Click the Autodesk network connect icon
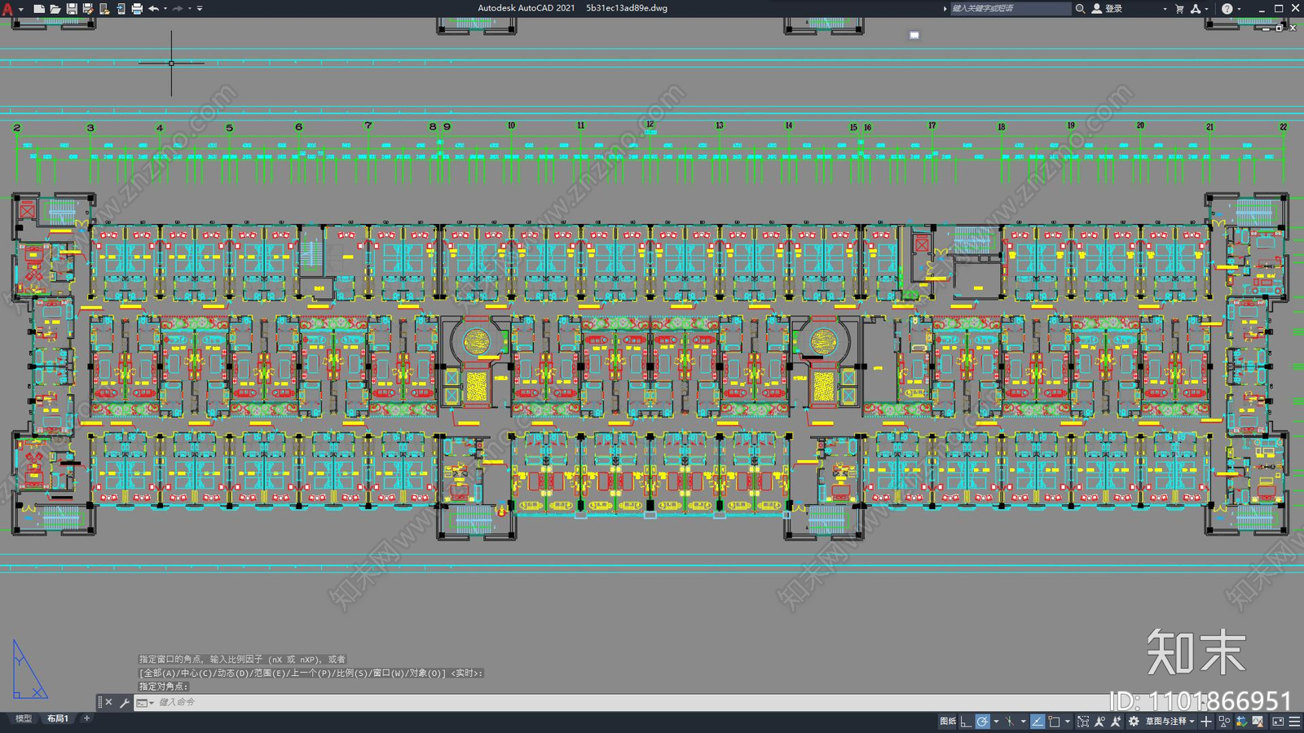This screenshot has height=733, width=1304. (1196, 8)
